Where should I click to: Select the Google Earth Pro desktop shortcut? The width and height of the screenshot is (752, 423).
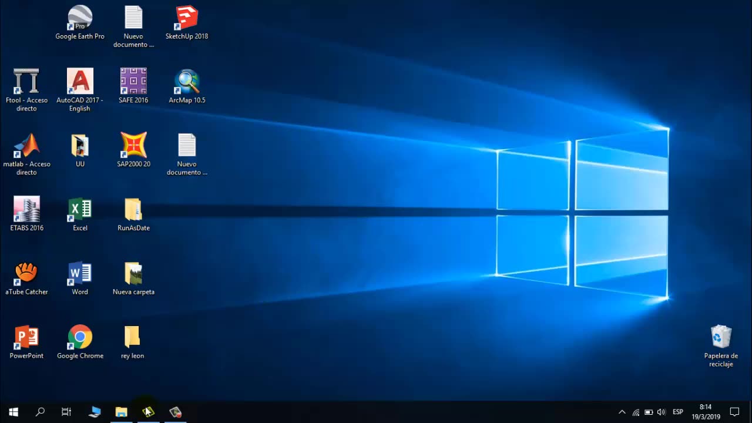pyautogui.click(x=80, y=23)
